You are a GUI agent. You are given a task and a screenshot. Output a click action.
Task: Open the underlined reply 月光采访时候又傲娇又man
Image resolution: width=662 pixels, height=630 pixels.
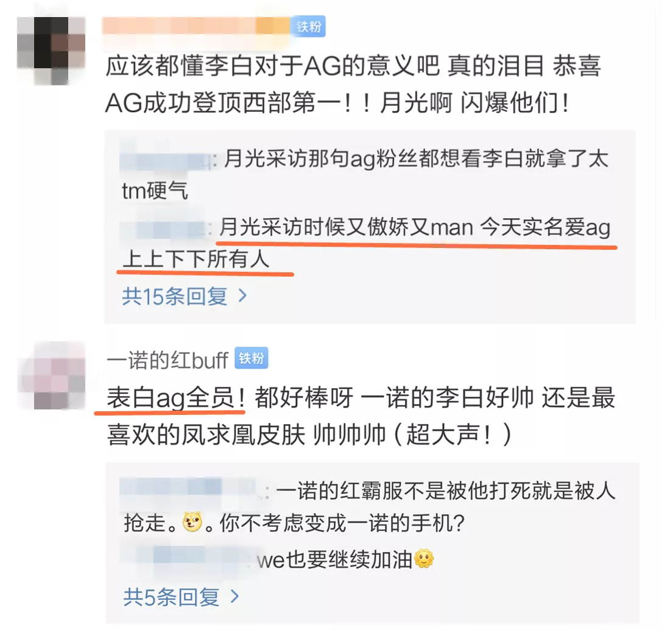pyautogui.click(x=365, y=243)
